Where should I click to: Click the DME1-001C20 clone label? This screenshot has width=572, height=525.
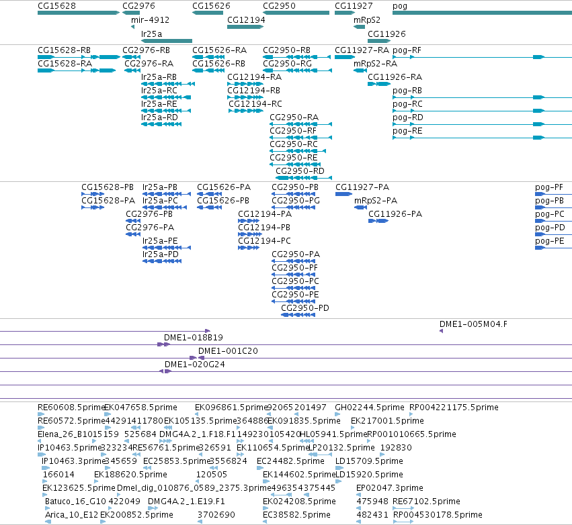coord(228,351)
